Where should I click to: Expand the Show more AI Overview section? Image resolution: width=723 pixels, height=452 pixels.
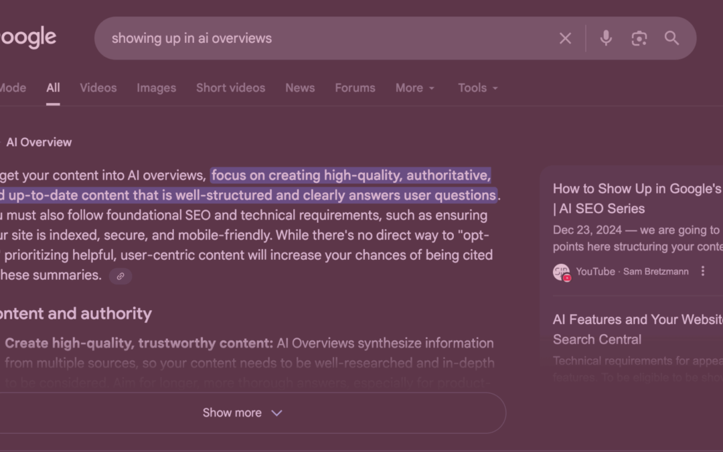tap(242, 412)
